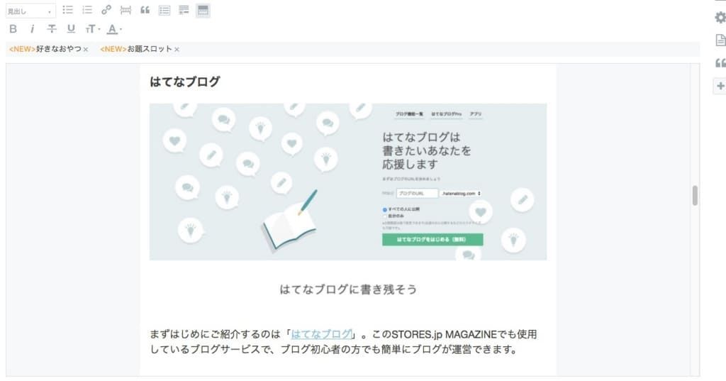Select the 好きなおやつ topic tag
Screen dimensions: 726x381
tap(45, 49)
